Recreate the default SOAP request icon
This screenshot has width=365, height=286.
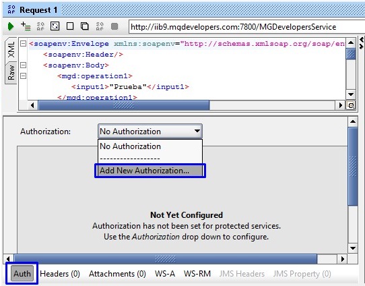(x=40, y=26)
